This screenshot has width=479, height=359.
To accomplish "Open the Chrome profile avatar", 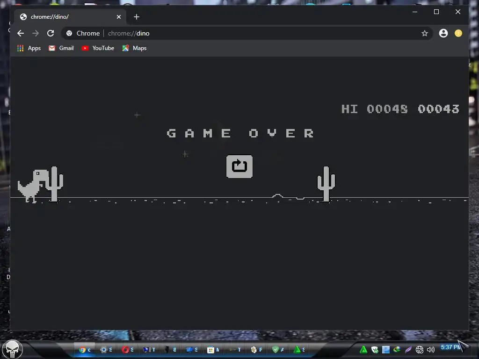I will point(443,33).
